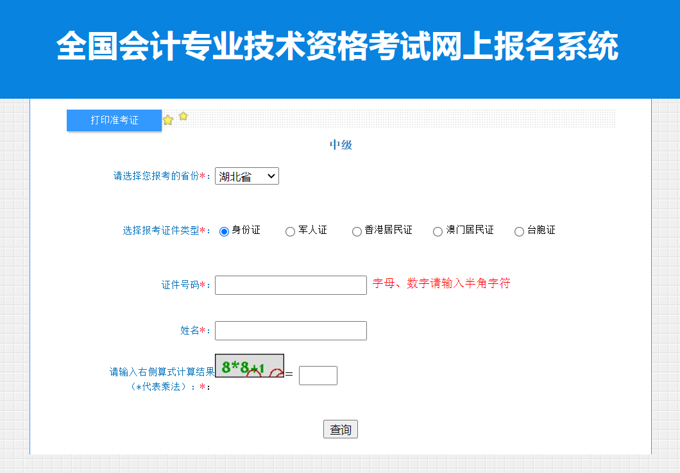
Task: Click the green arithmetic captcha graphic
Action: pos(250,364)
